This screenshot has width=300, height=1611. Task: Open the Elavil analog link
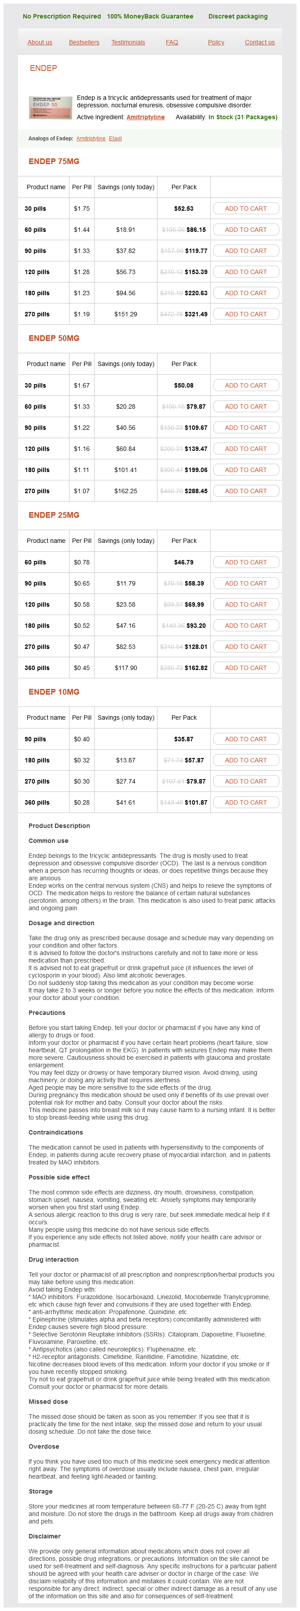click(x=116, y=138)
